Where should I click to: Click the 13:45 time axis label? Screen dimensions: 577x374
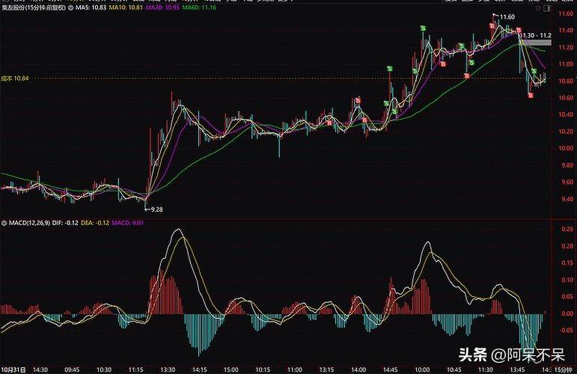[x=517, y=370]
